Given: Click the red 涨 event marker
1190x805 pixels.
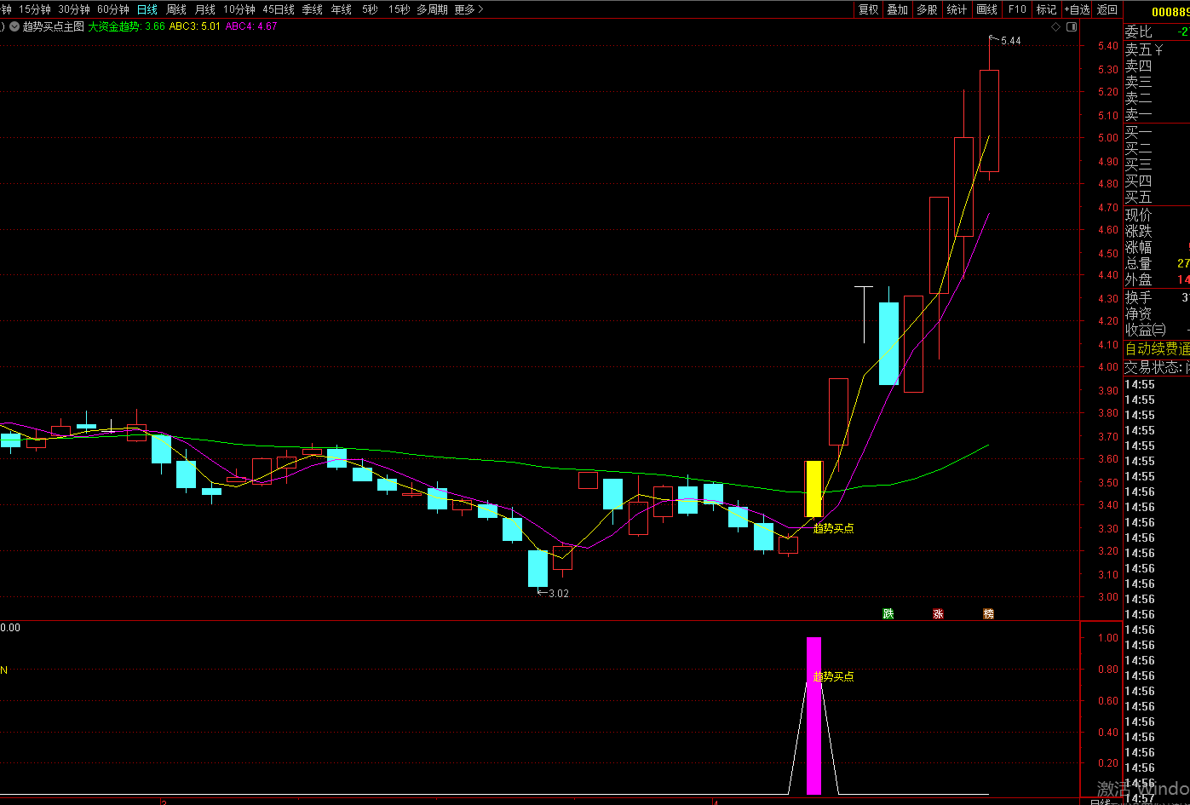Looking at the screenshot, I should coord(938,613).
